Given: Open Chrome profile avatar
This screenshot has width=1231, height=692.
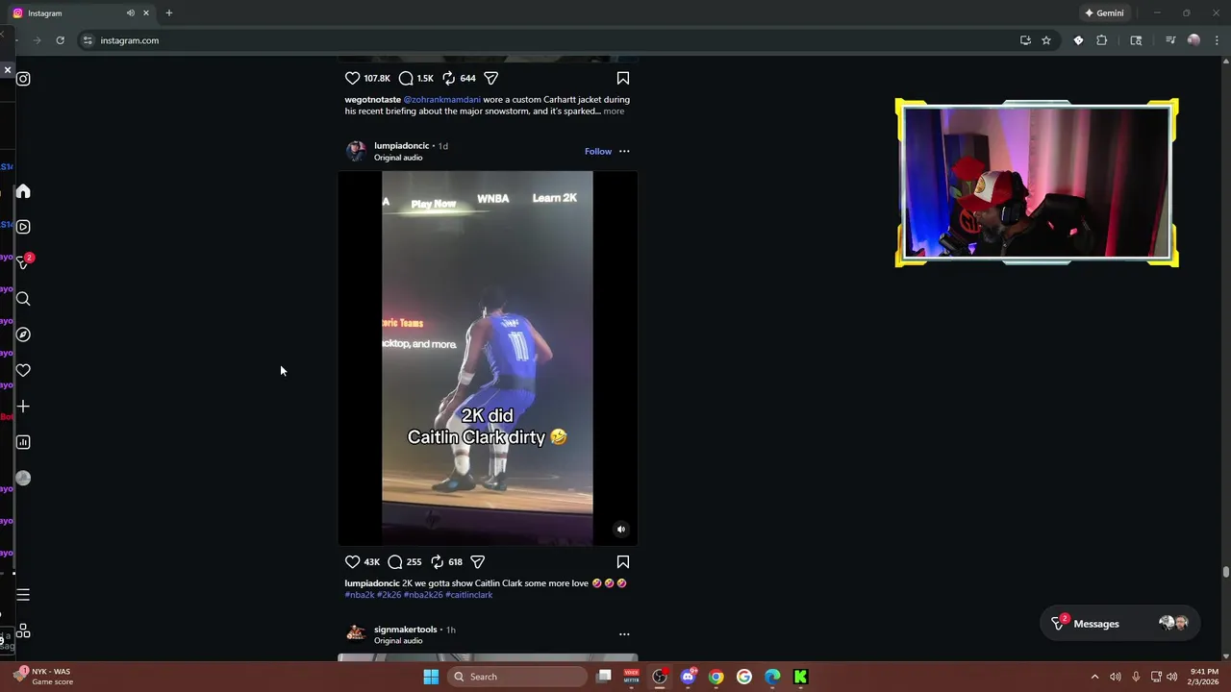Looking at the screenshot, I should (x=1193, y=40).
